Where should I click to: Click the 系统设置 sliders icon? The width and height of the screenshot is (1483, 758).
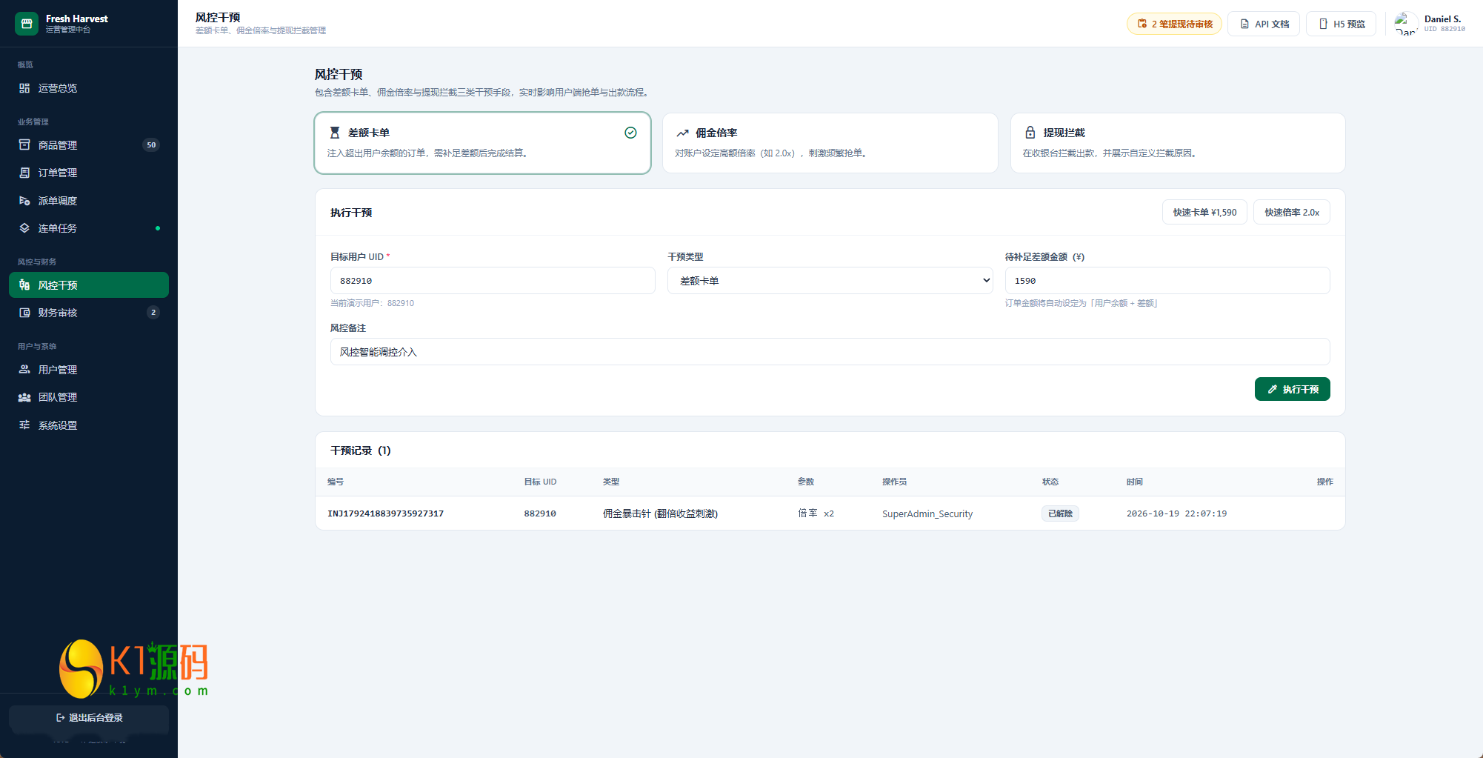coord(24,425)
